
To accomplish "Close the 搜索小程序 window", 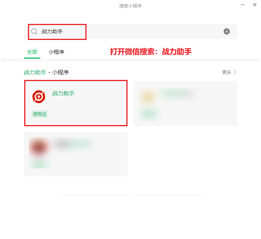I will click(255, 4).
